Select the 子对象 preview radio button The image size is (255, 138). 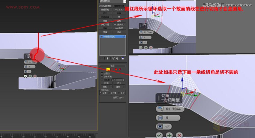point(109,93)
